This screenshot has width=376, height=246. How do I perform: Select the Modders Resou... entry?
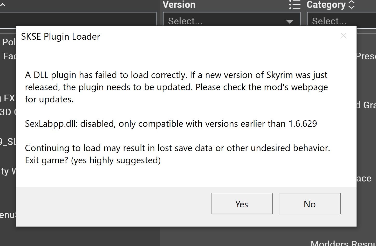[x=343, y=243]
